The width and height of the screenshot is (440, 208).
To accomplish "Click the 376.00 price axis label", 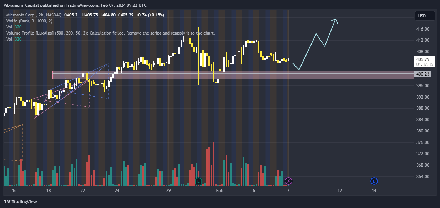I will point(423,142).
